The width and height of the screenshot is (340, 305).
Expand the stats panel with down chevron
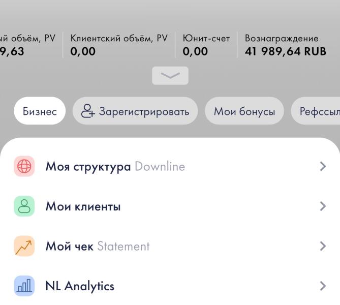coord(170,76)
